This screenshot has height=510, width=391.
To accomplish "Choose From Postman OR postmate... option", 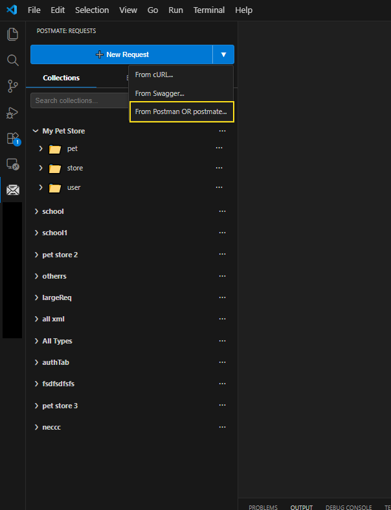I will tap(181, 112).
